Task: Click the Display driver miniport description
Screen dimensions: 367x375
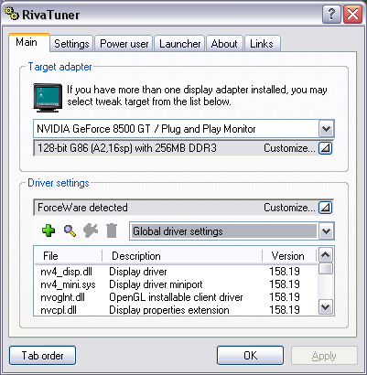Action: point(156,284)
